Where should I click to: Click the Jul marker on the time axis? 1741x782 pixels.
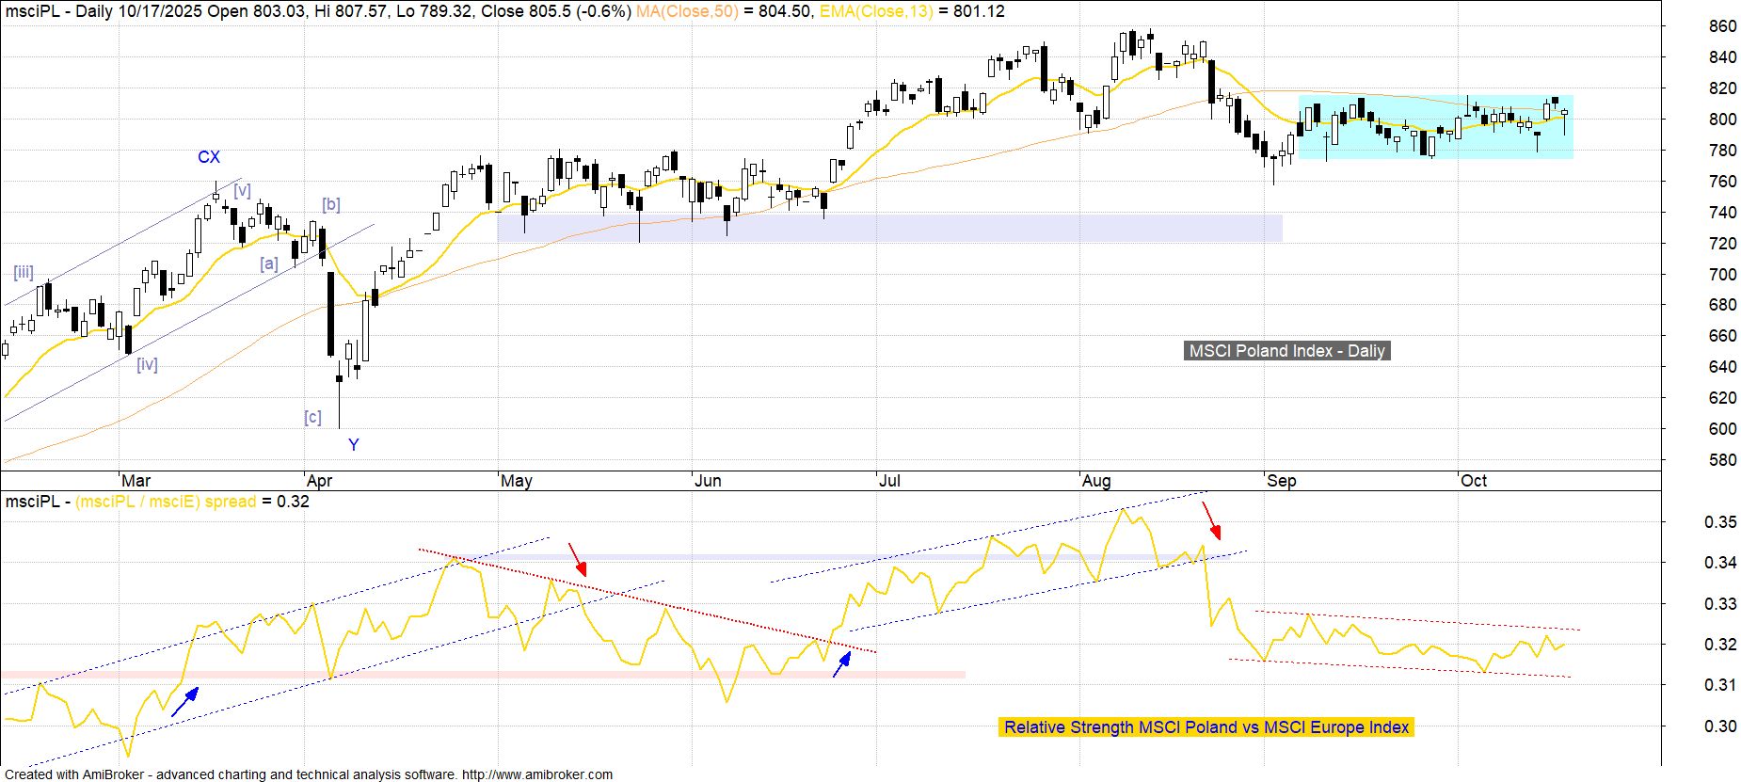pos(888,481)
